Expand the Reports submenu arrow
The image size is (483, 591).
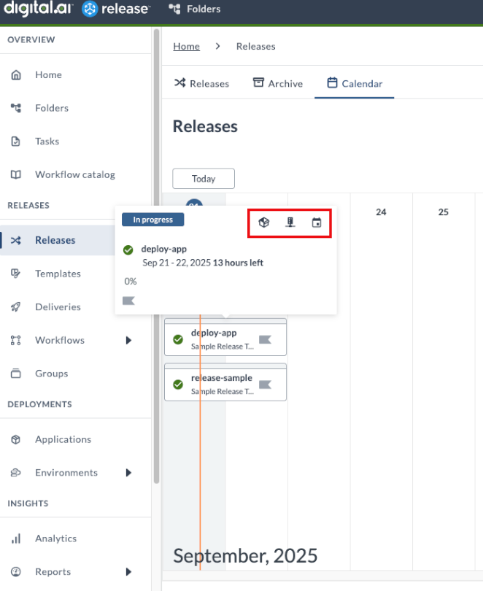tap(128, 572)
